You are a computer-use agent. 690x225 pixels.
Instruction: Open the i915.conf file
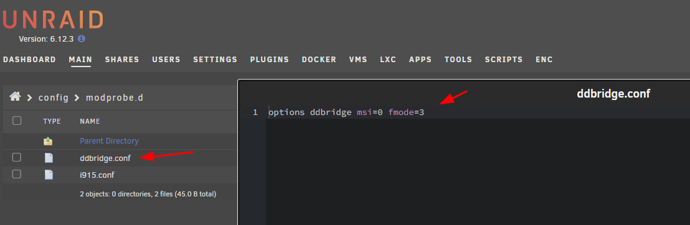point(97,175)
